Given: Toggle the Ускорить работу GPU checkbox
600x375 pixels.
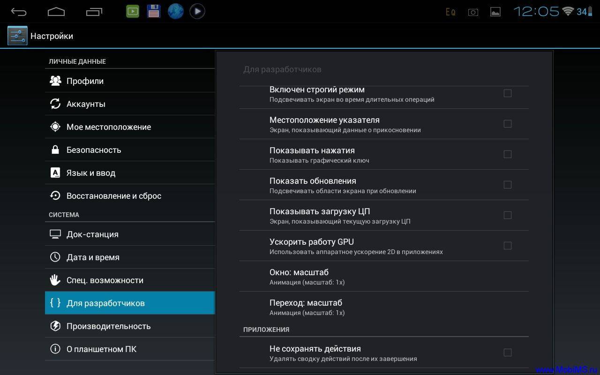Looking at the screenshot, I should (508, 246).
